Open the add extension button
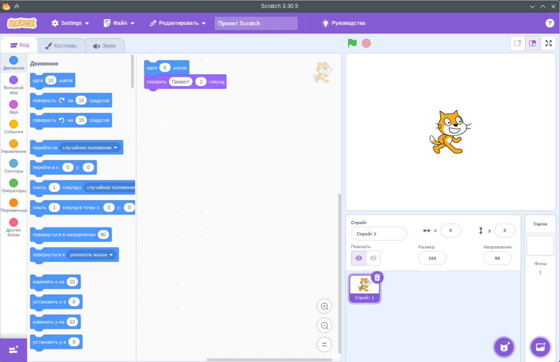This screenshot has height=362, width=560. [x=13, y=350]
